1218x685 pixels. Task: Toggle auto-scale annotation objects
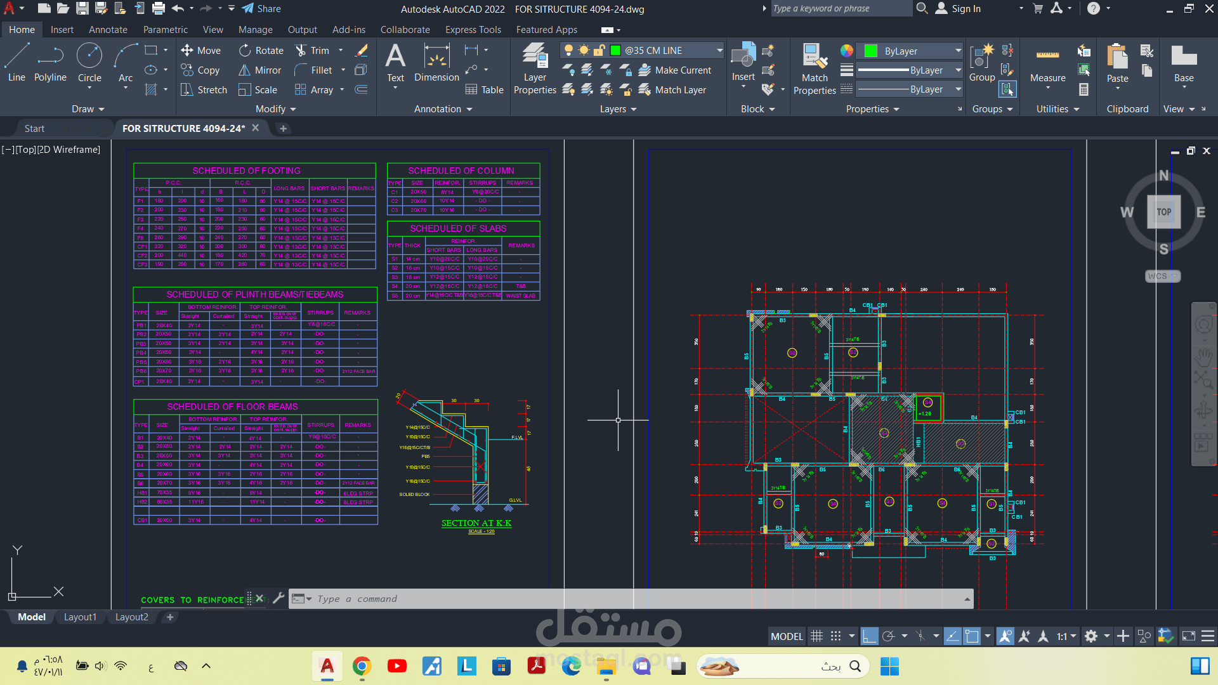click(1024, 636)
